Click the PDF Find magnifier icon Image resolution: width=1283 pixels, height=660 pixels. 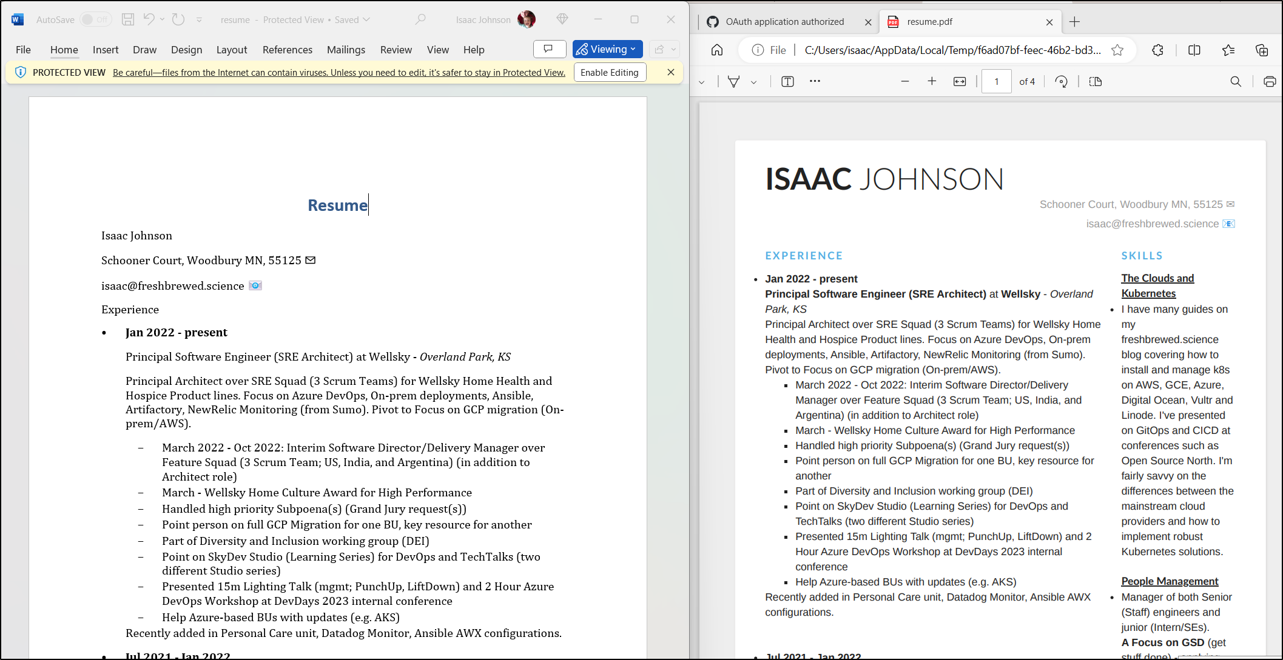click(1236, 82)
